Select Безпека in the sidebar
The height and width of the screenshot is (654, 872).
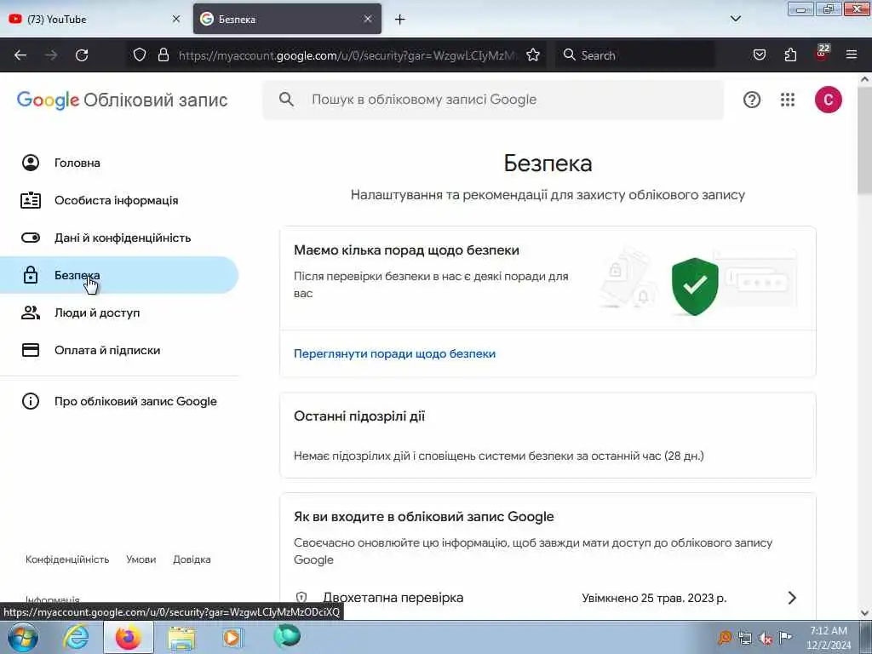[119, 275]
